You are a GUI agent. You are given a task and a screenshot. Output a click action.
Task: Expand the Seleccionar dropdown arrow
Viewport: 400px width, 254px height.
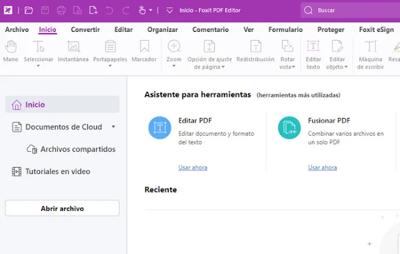pyautogui.click(x=38, y=66)
